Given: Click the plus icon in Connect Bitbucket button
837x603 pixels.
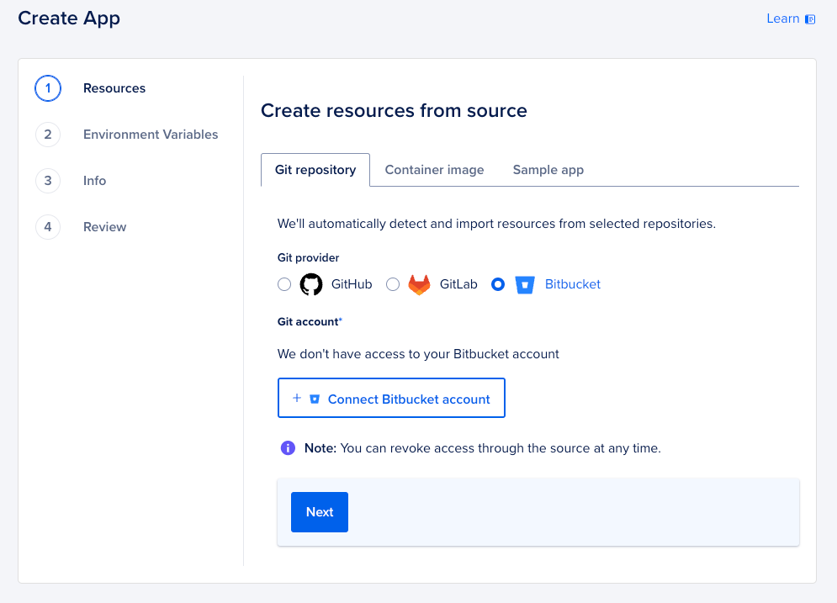Looking at the screenshot, I should tap(297, 398).
